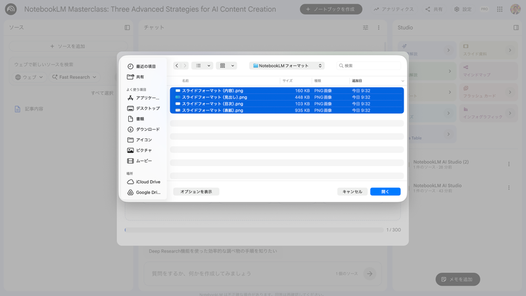Screen dimensions: 526x296
Task: Expand インフォグラフィック card chevron
Action: [x=510, y=113]
